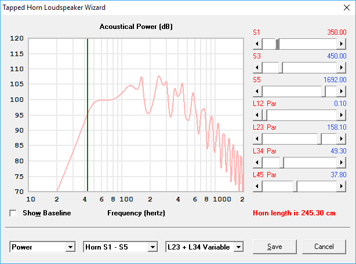This screenshot has width=356, height=264.
Task: Click the Save button
Action: pyautogui.click(x=275, y=247)
